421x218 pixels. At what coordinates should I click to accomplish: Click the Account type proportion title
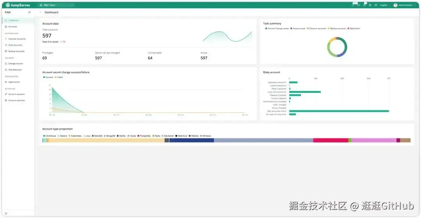tap(57, 129)
